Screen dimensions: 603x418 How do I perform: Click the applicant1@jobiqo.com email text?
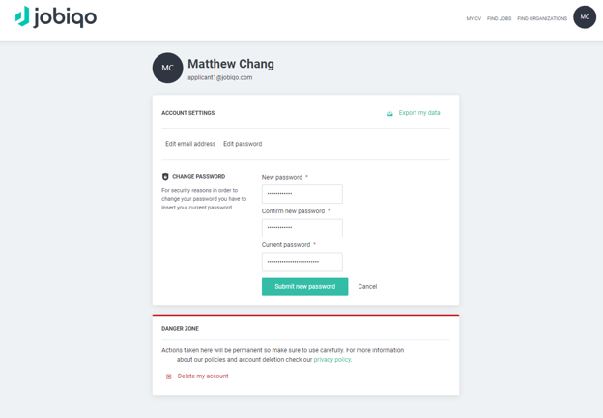coord(220,77)
